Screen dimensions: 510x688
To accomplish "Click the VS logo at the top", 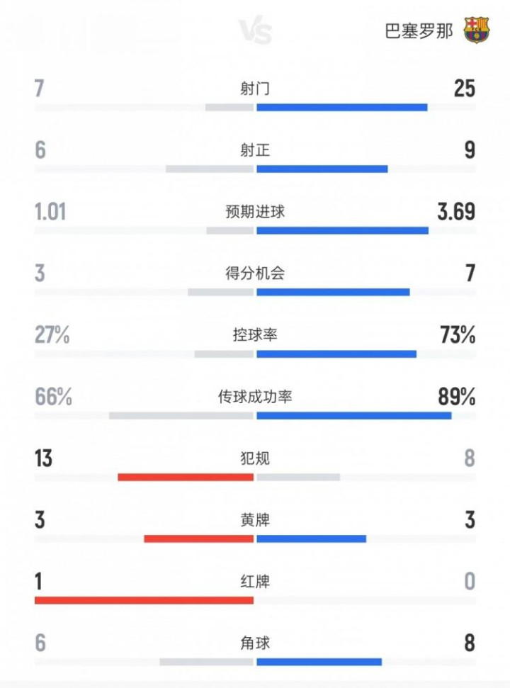I will pyautogui.click(x=255, y=32).
